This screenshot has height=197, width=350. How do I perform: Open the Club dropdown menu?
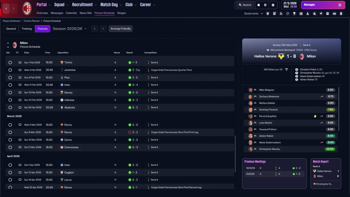click(x=131, y=5)
